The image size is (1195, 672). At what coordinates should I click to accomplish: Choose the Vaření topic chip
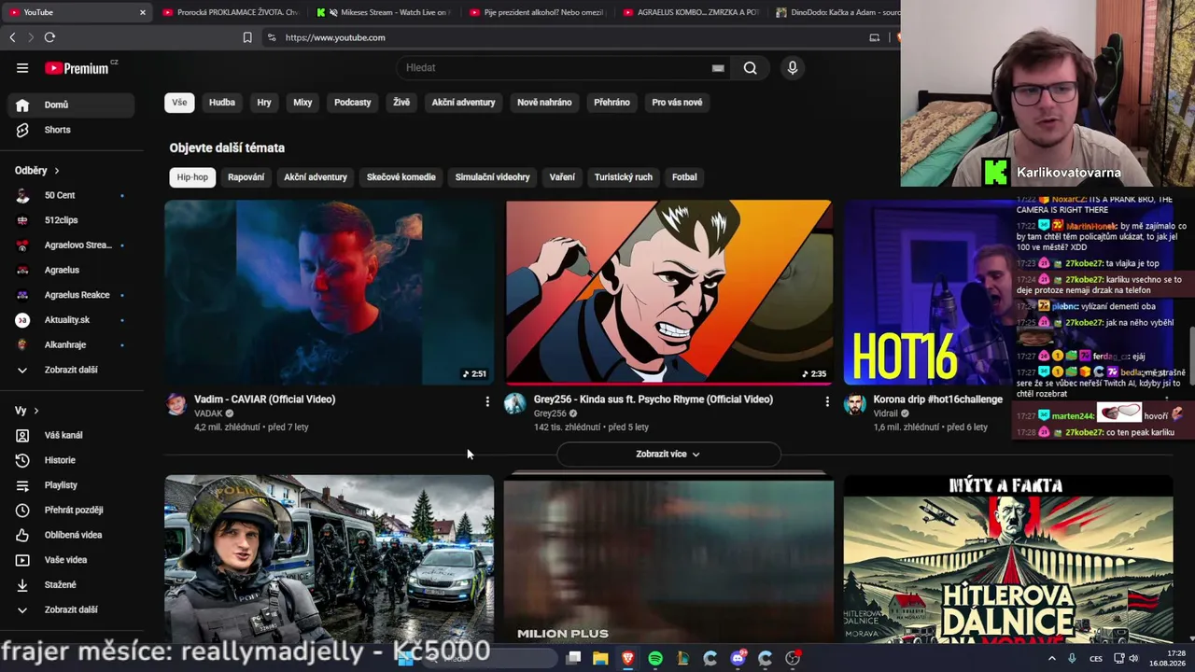click(562, 177)
